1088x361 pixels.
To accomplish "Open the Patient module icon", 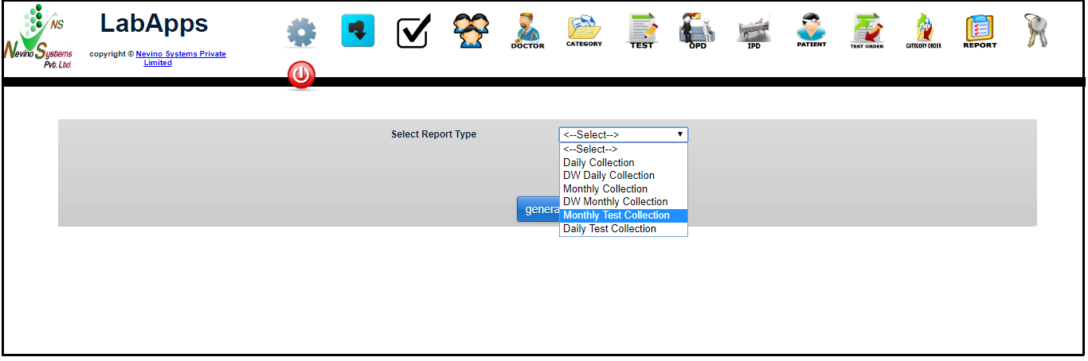I will coord(811,31).
